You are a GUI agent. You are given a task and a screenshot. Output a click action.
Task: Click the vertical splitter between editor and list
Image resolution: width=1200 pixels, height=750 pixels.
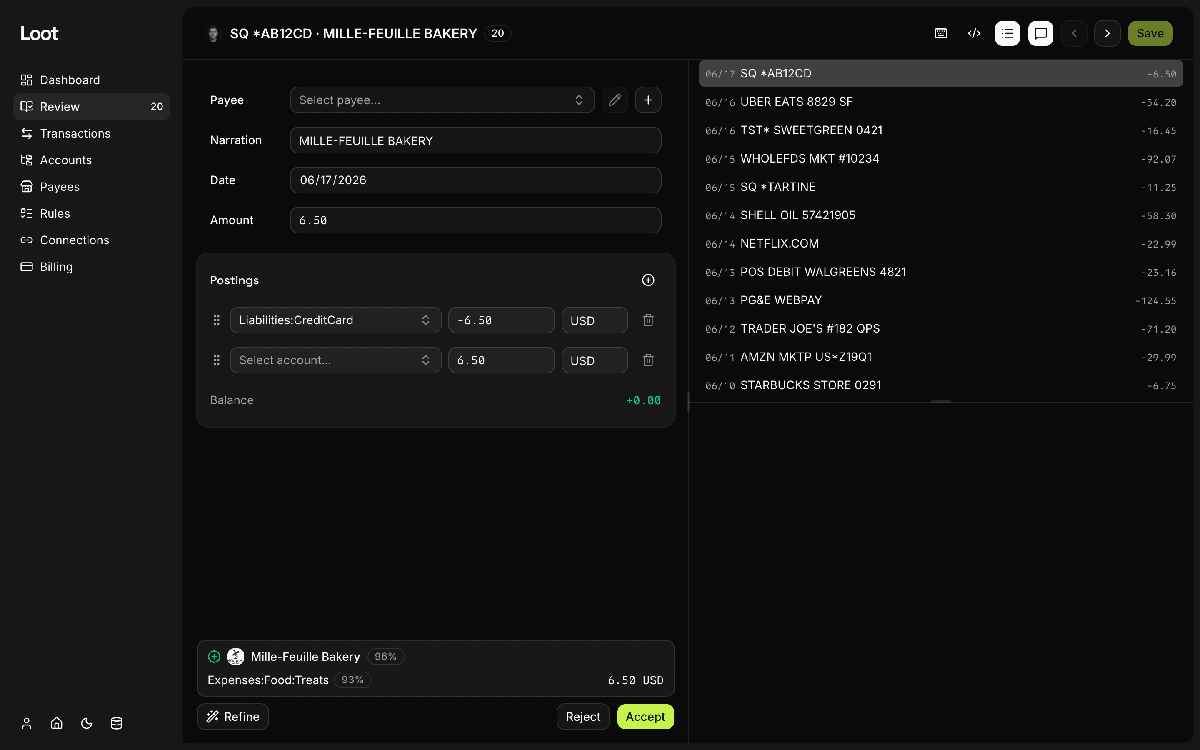pos(688,402)
